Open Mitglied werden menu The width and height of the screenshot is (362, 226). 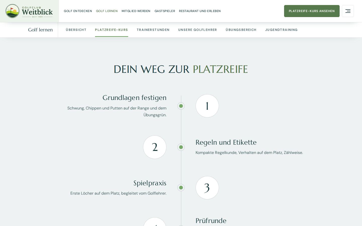tap(136, 11)
